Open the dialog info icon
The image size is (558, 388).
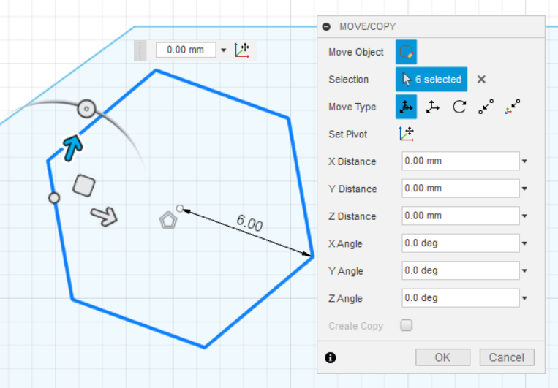tap(331, 357)
